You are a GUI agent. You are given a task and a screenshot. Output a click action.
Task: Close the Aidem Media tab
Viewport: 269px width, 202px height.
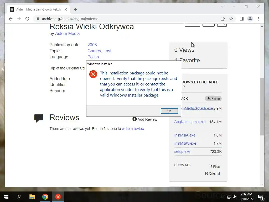coord(65,9)
